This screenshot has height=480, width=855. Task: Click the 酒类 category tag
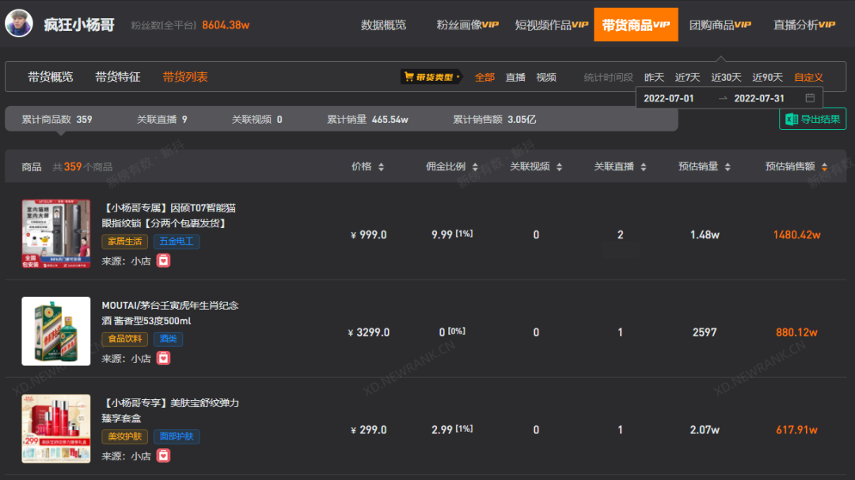[168, 339]
